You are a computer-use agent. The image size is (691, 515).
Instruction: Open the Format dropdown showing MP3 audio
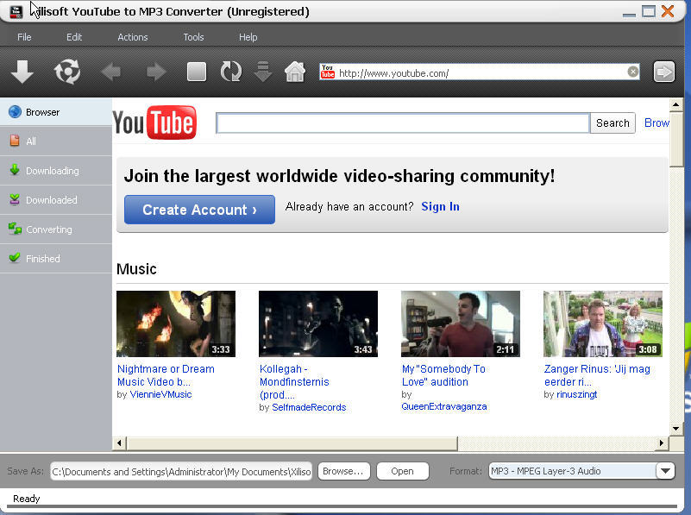coord(664,470)
